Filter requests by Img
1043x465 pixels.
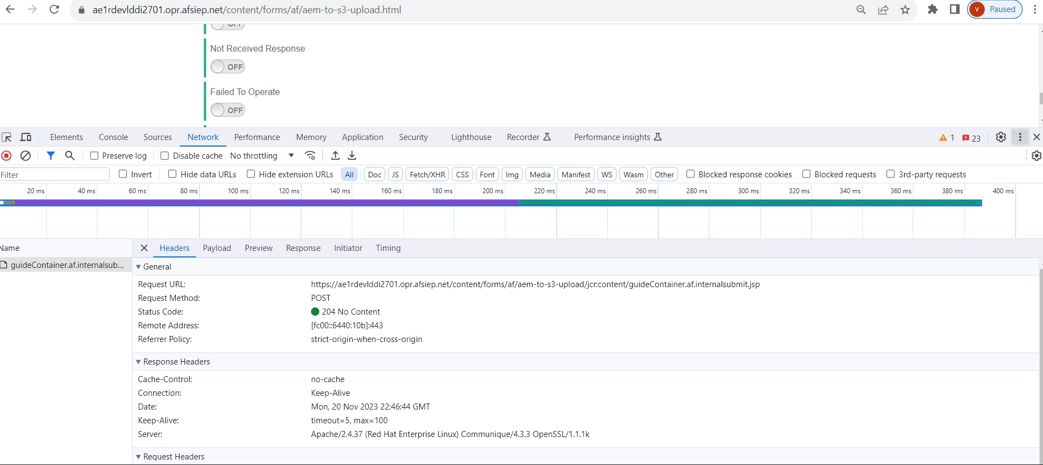pos(512,175)
